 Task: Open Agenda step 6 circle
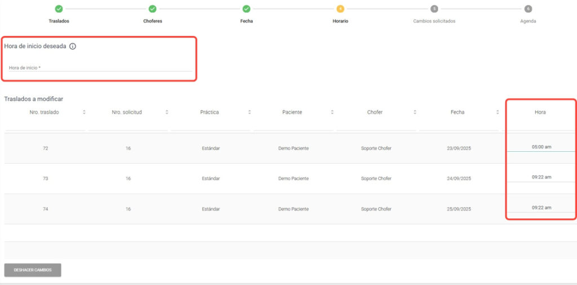pyautogui.click(x=528, y=9)
